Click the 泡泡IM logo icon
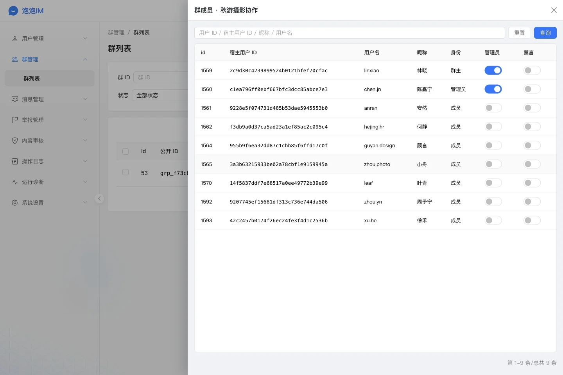563x375 pixels. click(x=13, y=11)
